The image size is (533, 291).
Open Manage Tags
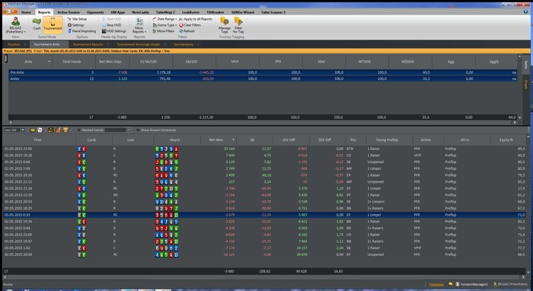click(225, 25)
